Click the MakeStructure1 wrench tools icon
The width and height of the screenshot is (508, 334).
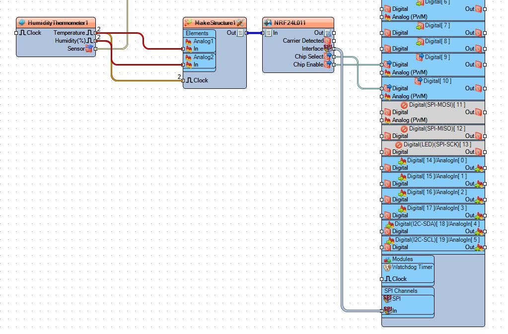[240, 23]
